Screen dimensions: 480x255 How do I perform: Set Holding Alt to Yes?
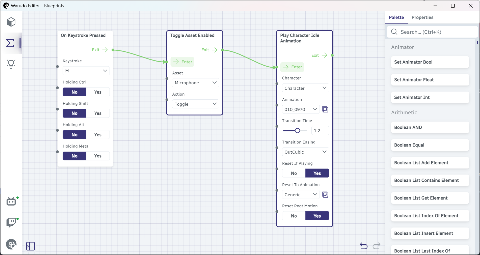coord(98,135)
